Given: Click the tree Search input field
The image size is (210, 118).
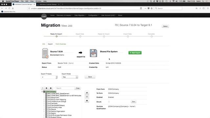Looking at the screenshot, I should click(x=65, y=88).
